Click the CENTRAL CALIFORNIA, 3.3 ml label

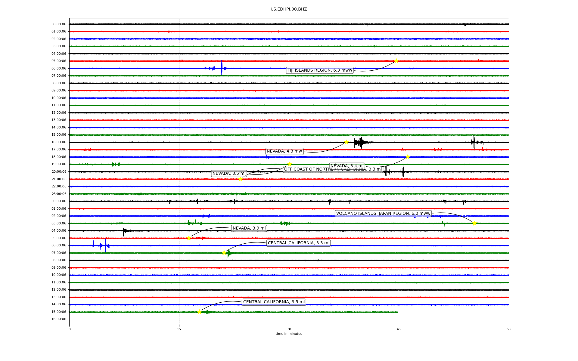point(298,243)
